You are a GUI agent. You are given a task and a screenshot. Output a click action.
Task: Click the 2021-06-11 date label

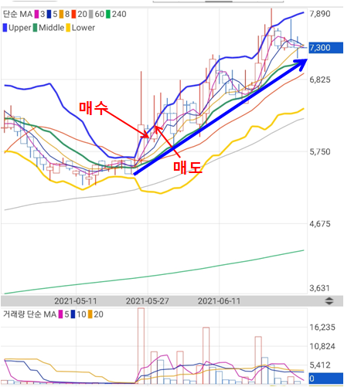(x=219, y=301)
